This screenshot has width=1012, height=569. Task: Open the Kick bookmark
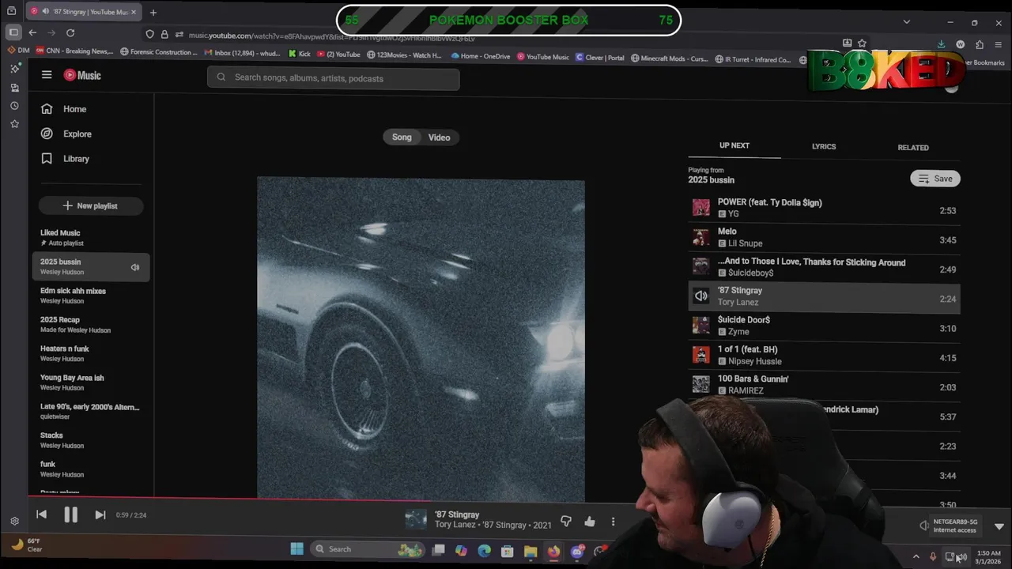click(x=300, y=55)
